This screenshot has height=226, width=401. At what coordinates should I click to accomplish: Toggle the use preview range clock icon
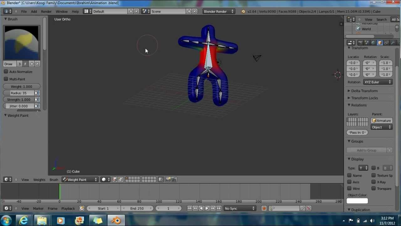click(82, 208)
